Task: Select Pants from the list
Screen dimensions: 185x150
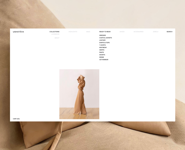Action: coord(101,52)
